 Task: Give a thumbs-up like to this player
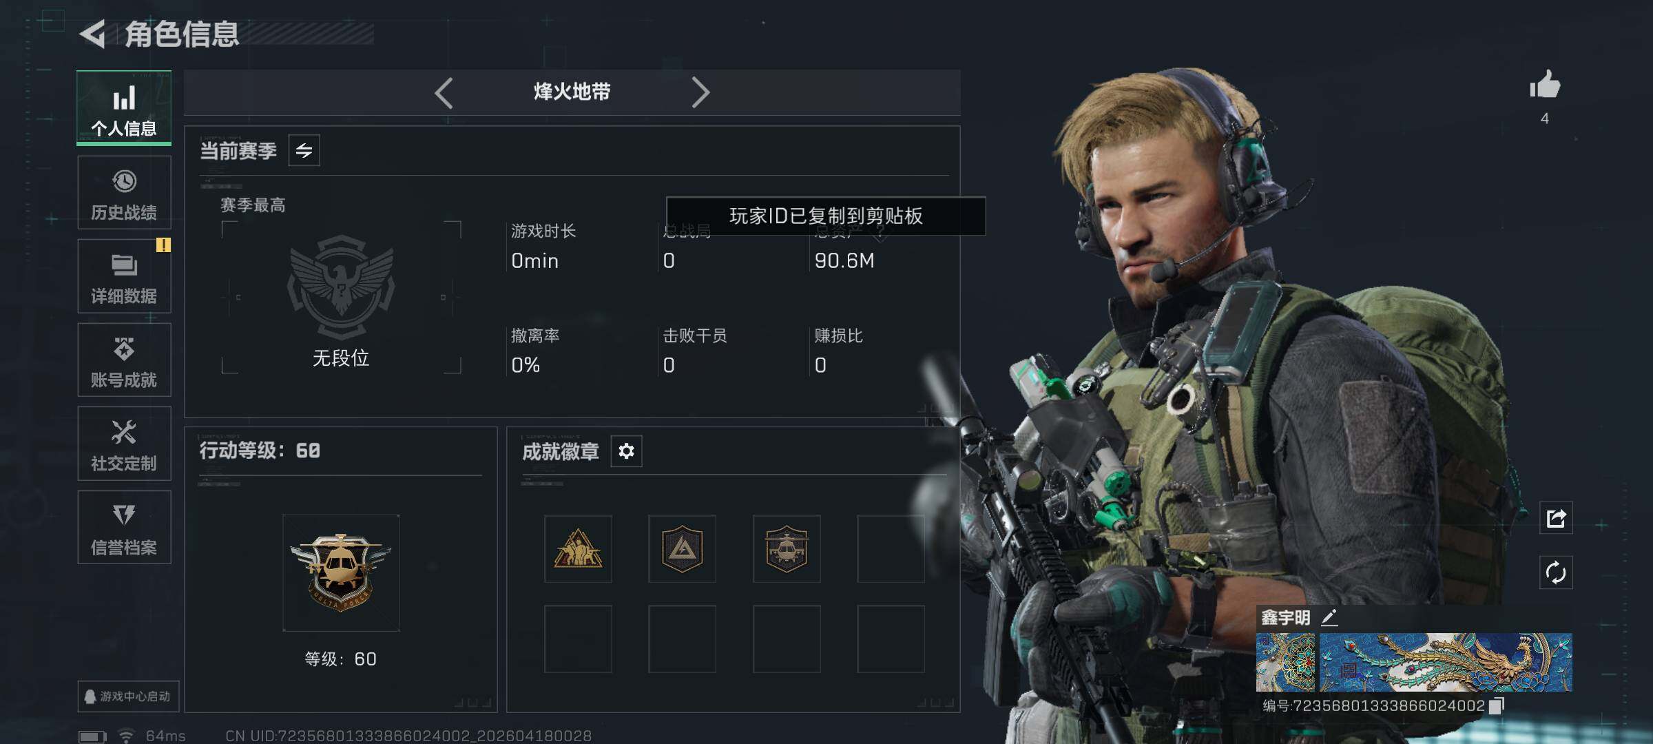point(1545,85)
